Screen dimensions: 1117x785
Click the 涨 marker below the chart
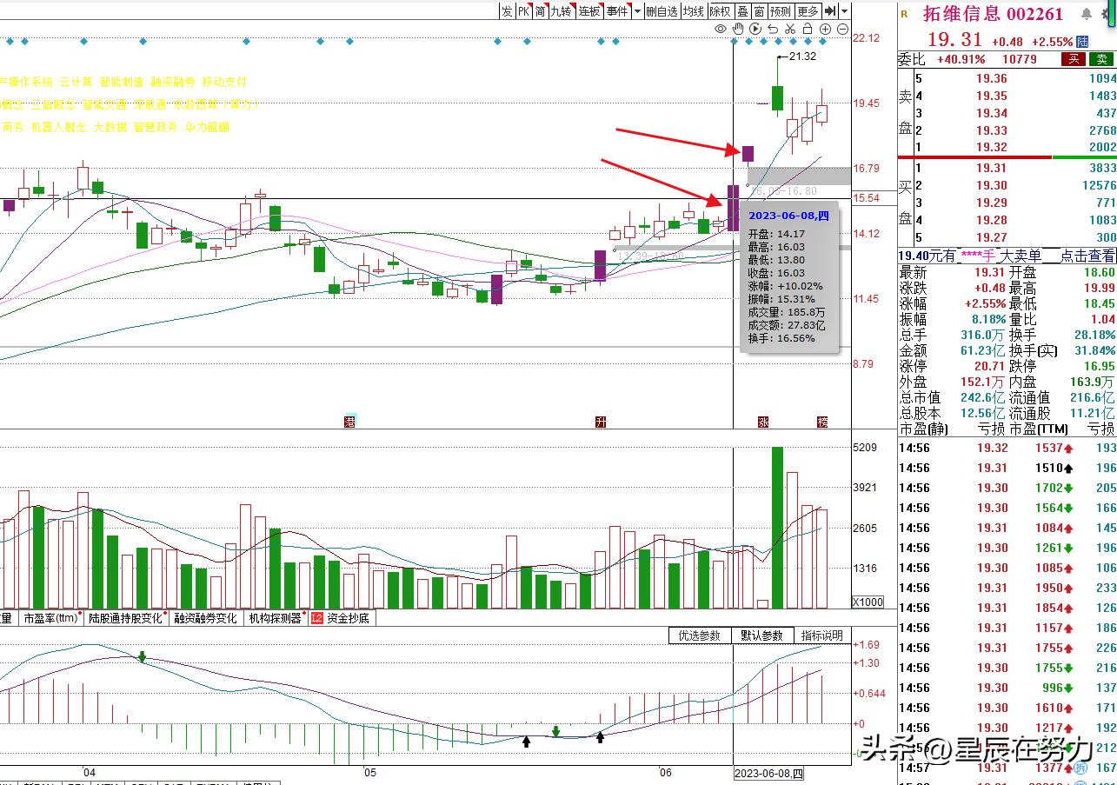pyautogui.click(x=763, y=422)
